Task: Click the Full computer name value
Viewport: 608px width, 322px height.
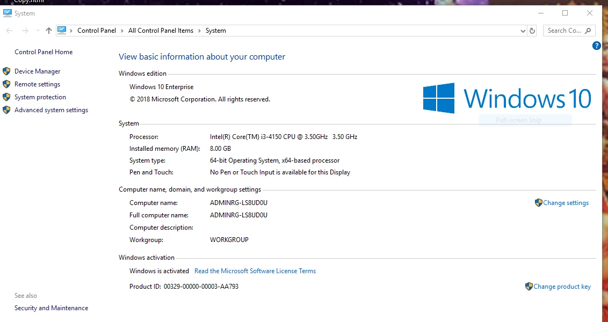Action: tap(238, 215)
